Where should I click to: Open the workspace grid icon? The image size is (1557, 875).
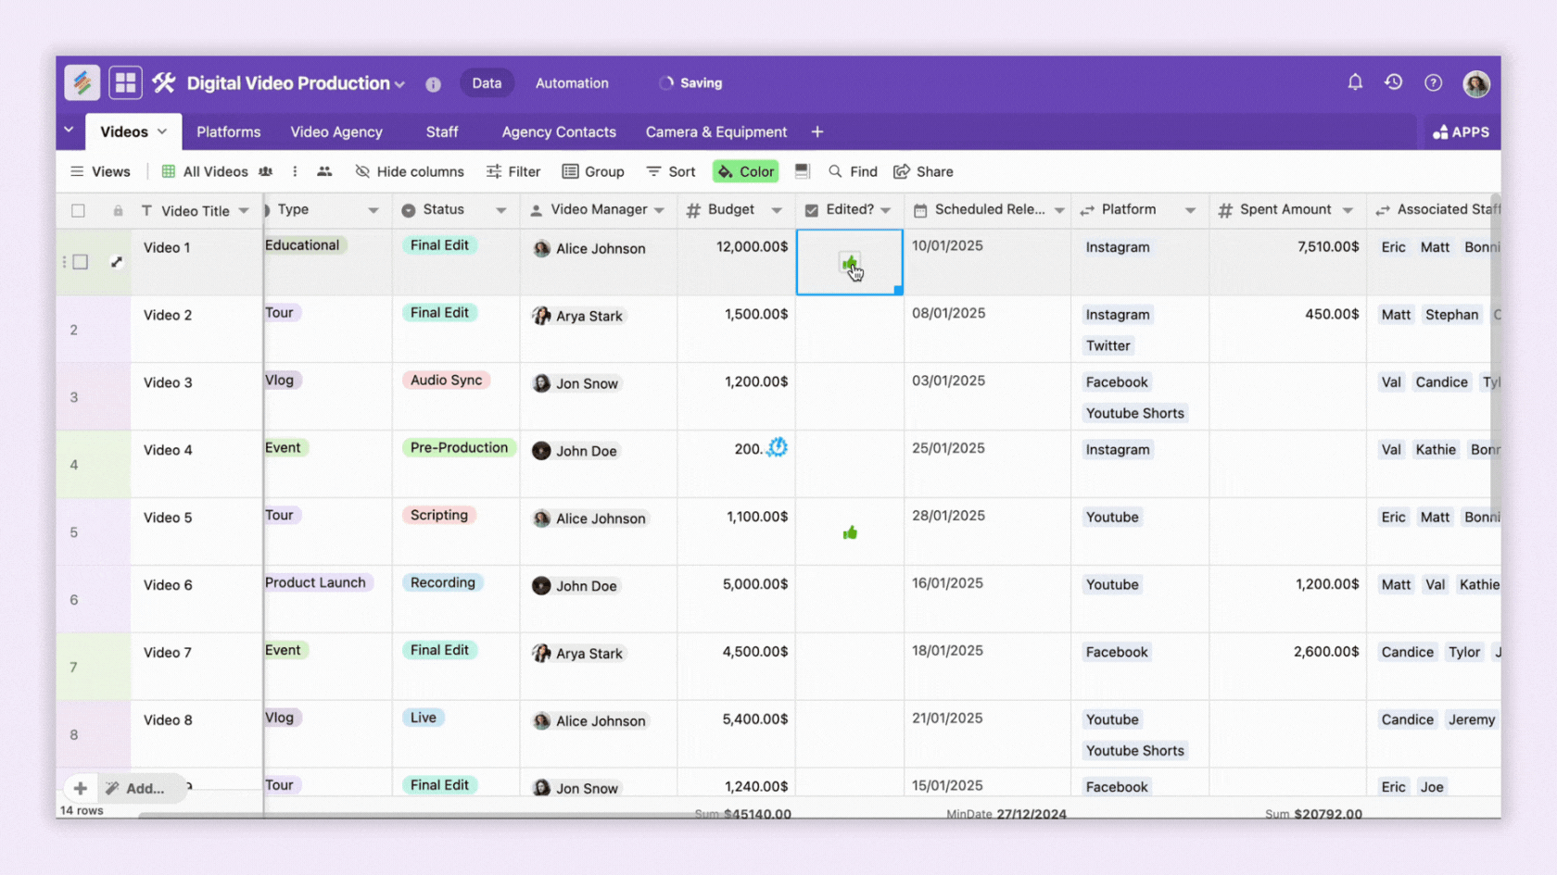click(125, 83)
